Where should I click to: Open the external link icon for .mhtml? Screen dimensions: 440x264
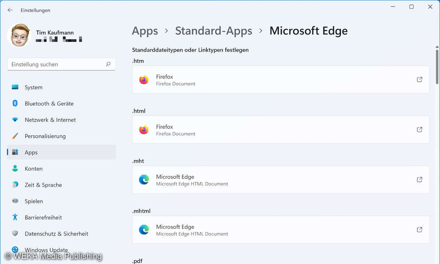[419, 230]
